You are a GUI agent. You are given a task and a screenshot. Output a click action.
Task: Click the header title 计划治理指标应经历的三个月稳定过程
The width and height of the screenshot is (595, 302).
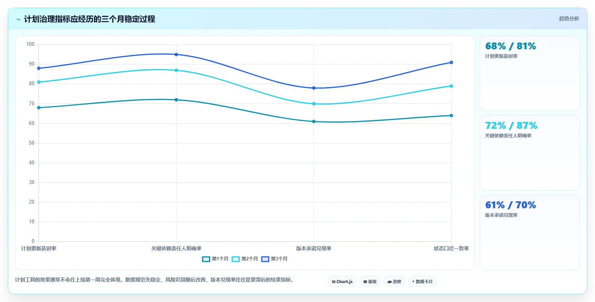(x=89, y=19)
